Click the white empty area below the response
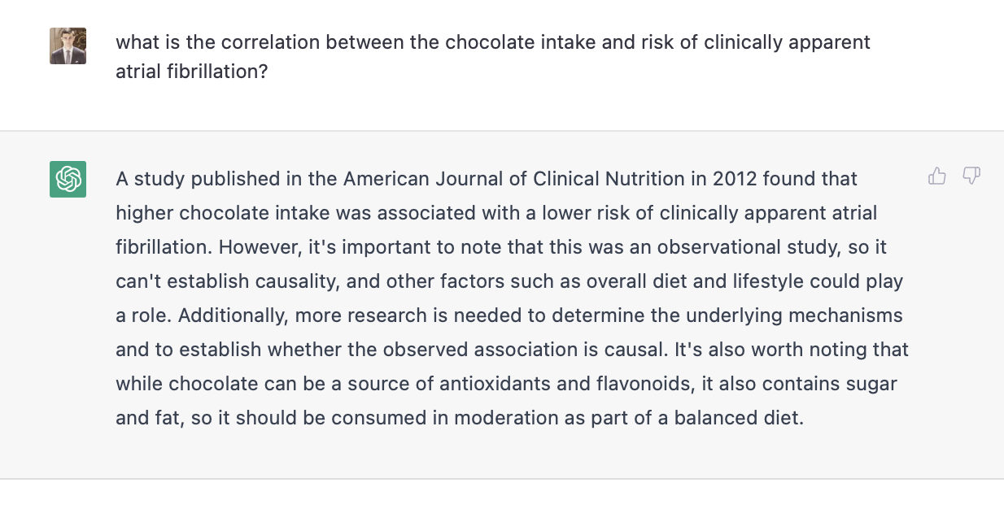 click(502, 501)
